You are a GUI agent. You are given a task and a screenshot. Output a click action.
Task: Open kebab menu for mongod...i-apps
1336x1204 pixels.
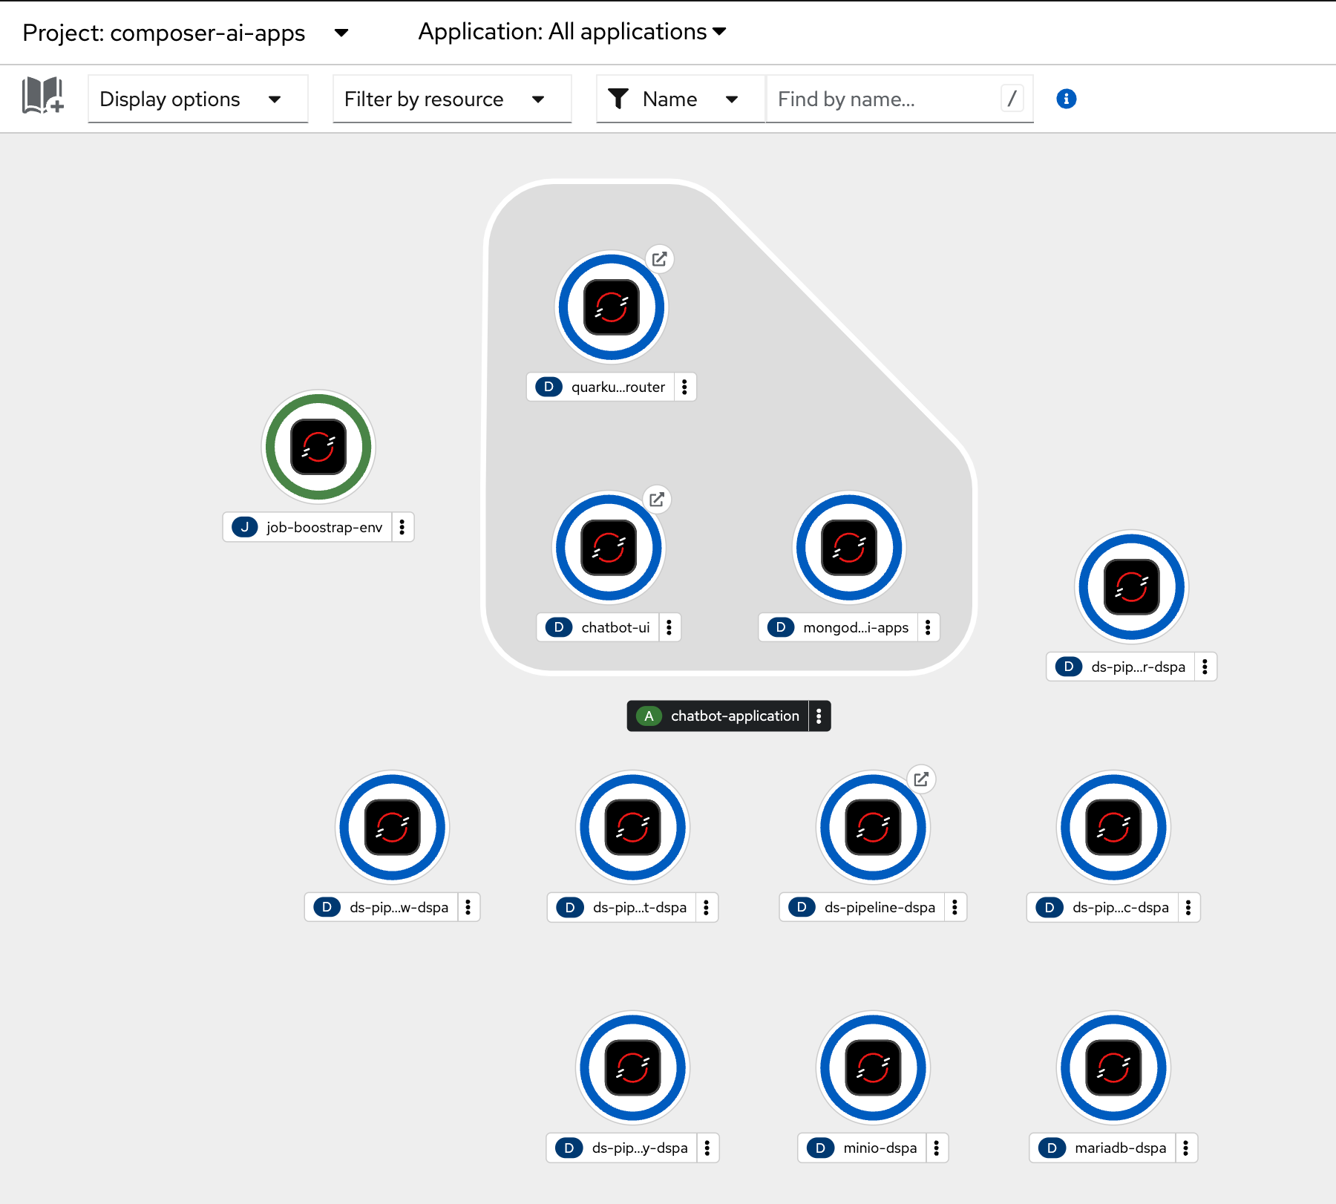928,627
